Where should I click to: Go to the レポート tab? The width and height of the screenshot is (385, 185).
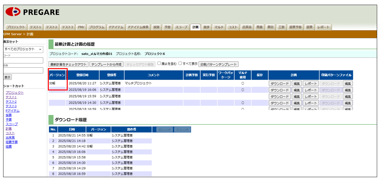click(x=323, y=27)
